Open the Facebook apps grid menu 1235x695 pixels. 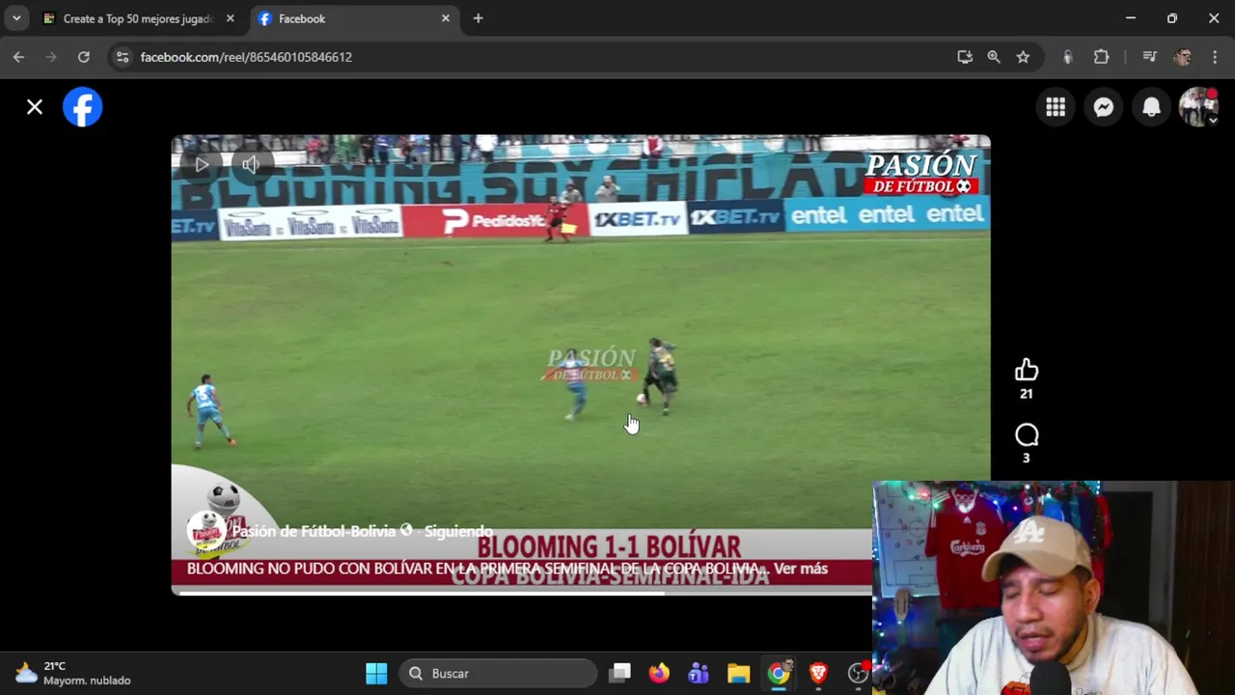[x=1056, y=108]
